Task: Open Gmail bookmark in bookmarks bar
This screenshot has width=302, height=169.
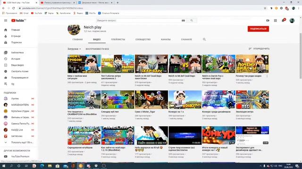Action: pos(24,13)
